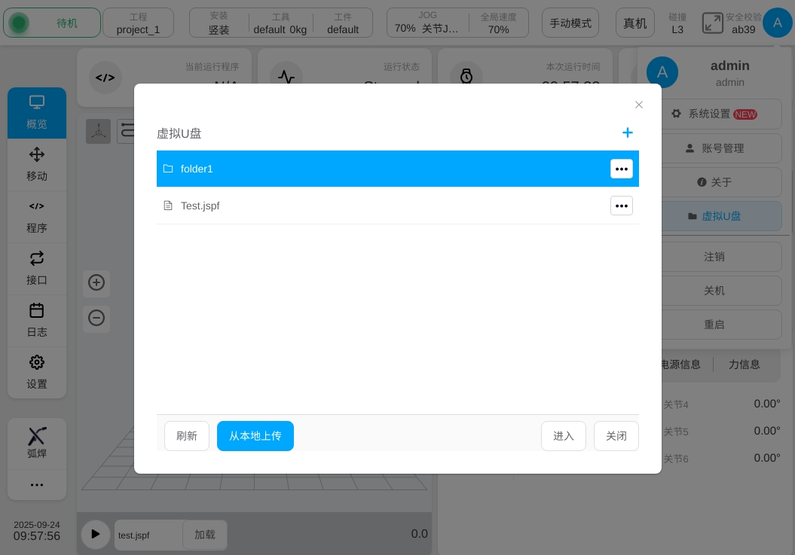Toggle 手动模式 manual mode button
The width and height of the screenshot is (795, 555).
click(570, 23)
